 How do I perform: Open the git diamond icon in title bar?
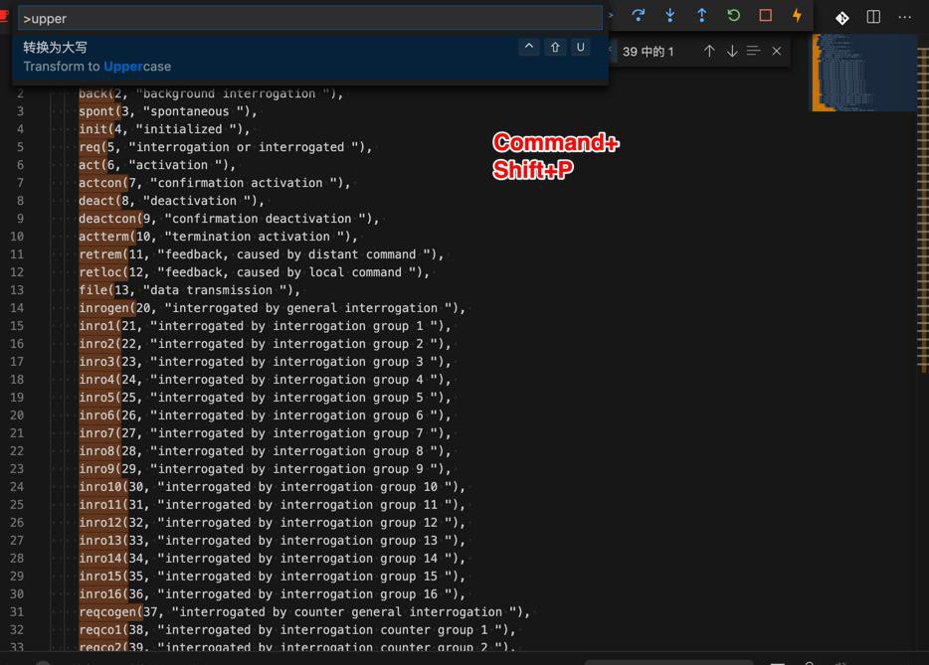point(841,18)
